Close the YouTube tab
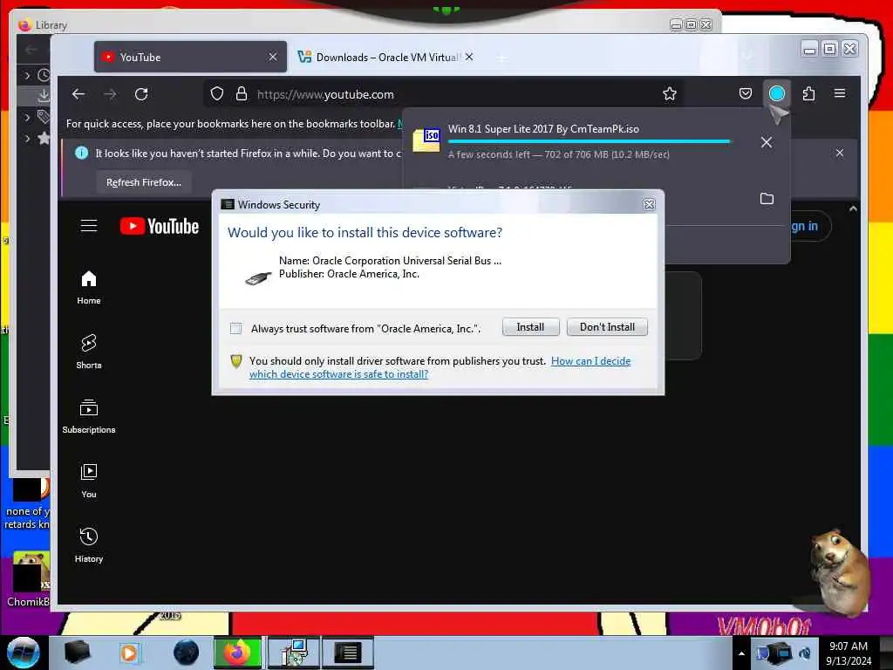The image size is (893, 670). coord(273,57)
